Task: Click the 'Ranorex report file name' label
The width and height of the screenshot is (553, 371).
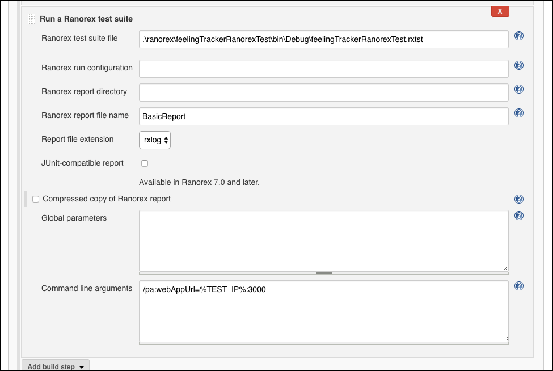Action: pos(85,115)
